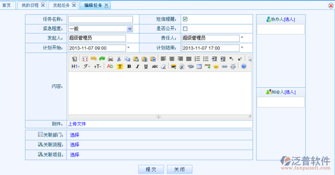The height and width of the screenshot is (175, 335).
Task: Check the 是否公开 checkbox
Action: click(185, 28)
